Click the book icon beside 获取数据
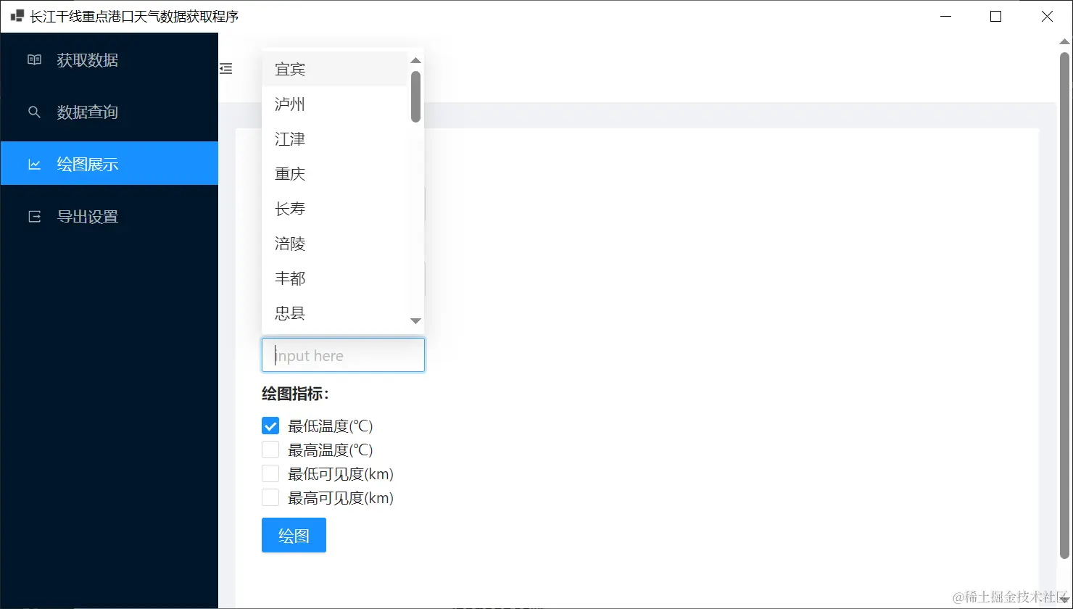Image resolution: width=1073 pixels, height=609 pixels. click(34, 60)
